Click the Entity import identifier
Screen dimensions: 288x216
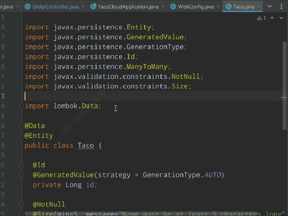[139, 27]
